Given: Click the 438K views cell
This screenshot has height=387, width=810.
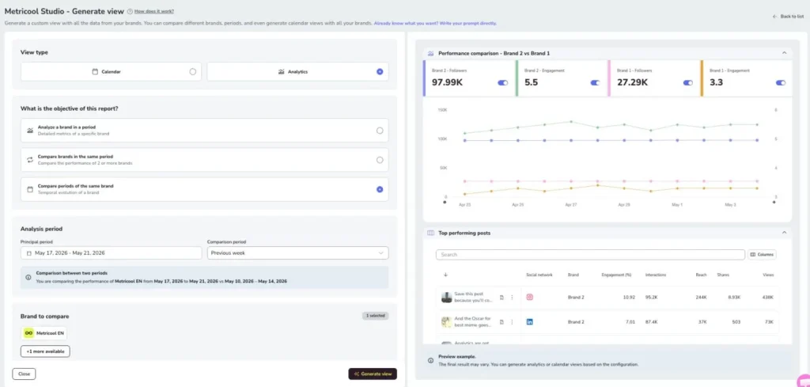Looking at the screenshot, I should (x=768, y=298).
